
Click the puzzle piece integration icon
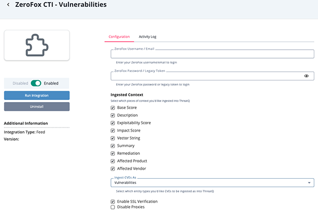[x=37, y=45]
